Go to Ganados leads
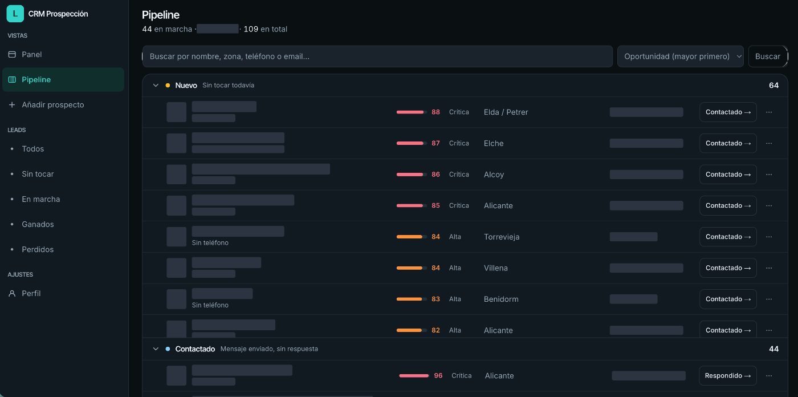 (x=38, y=224)
